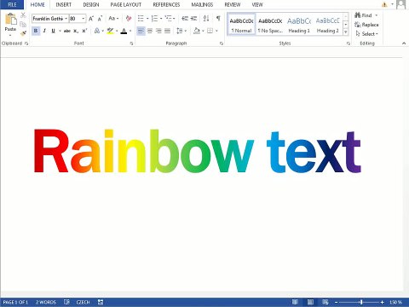
Task: Click the user account avatar
Action: point(400,4)
